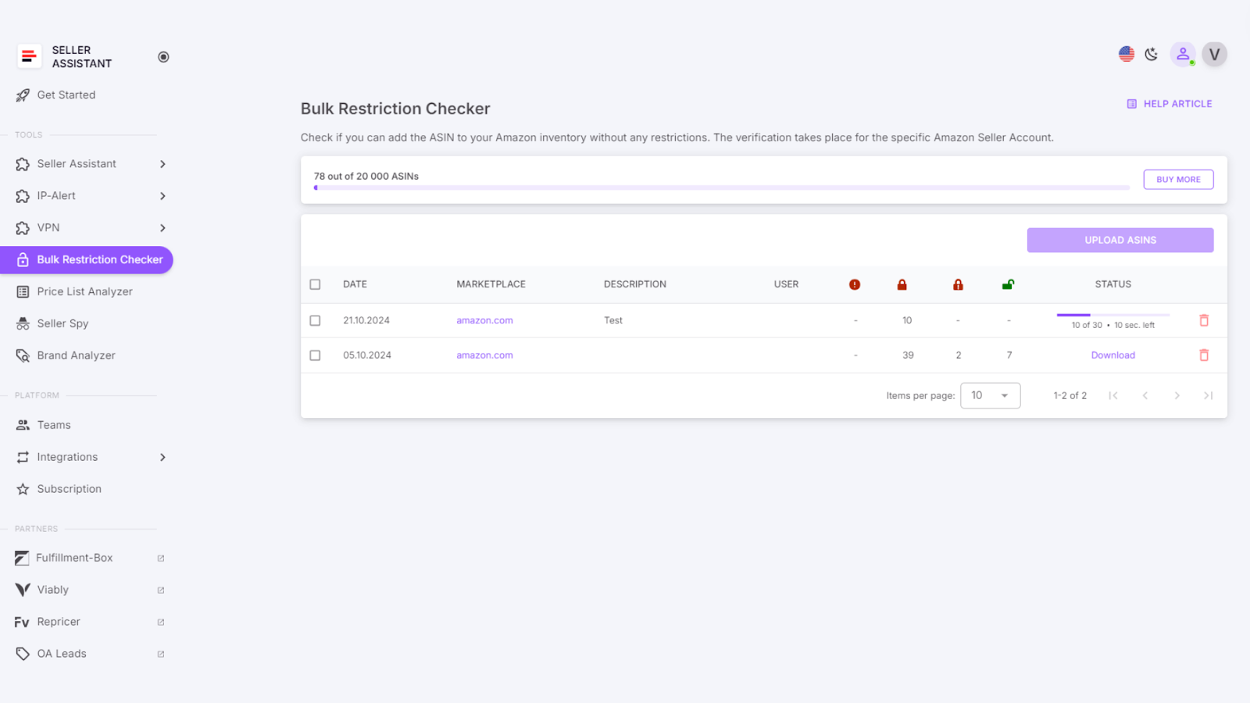Open the account status person icon

pos(1183,54)
